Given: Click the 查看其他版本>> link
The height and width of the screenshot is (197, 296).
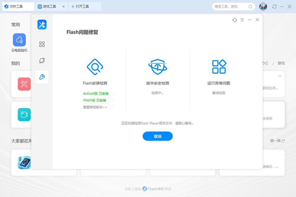Looking at the screenshot, I should 95,107.
